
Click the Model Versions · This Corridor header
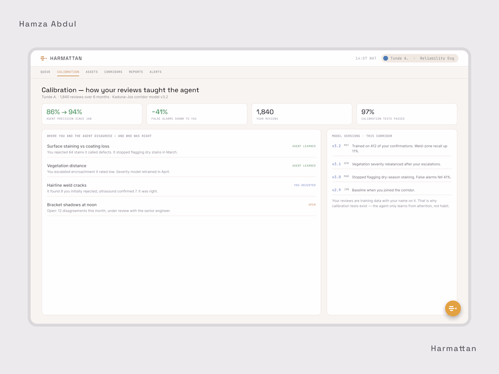click(x=362, y=136)
